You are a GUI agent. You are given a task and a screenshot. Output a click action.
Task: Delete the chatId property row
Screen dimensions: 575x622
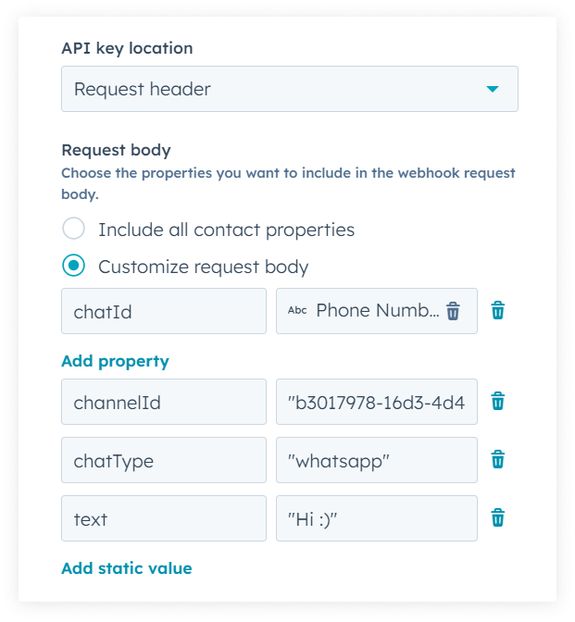point(498,311)
